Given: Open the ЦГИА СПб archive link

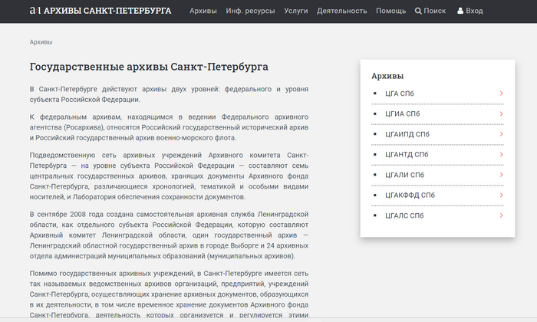Looking at the screenshot, I should tap(402, 114).
